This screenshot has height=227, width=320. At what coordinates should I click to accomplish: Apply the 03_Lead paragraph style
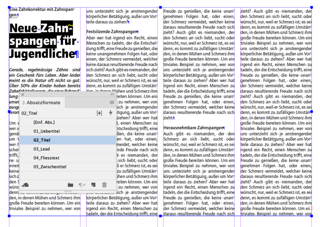pos(68,149)
